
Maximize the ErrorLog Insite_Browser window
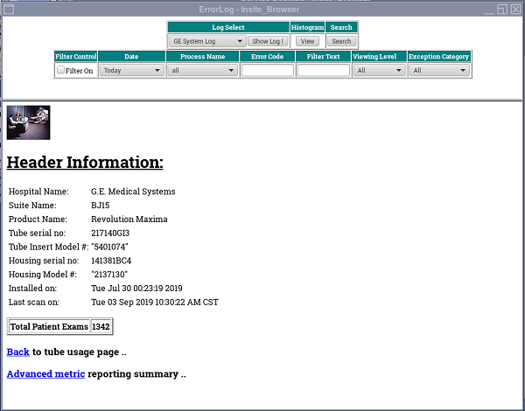(502, 8)
